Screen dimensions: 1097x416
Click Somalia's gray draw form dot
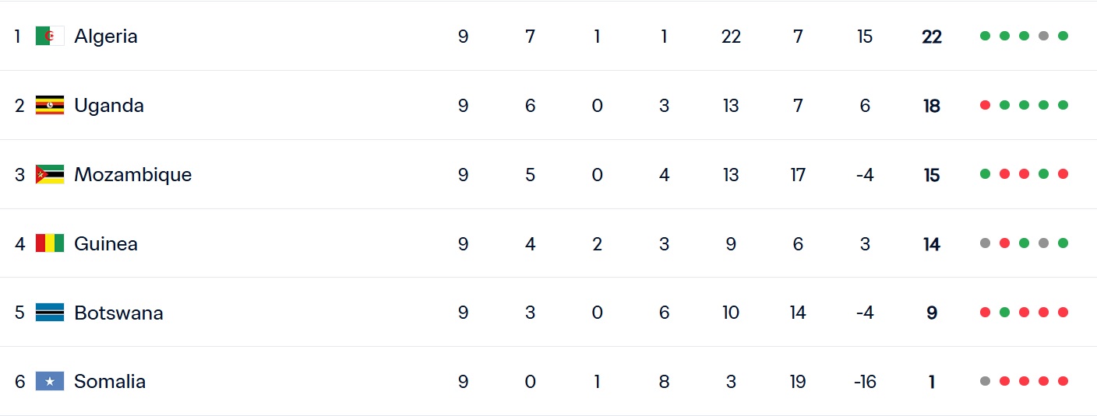[x=986, y=382]
